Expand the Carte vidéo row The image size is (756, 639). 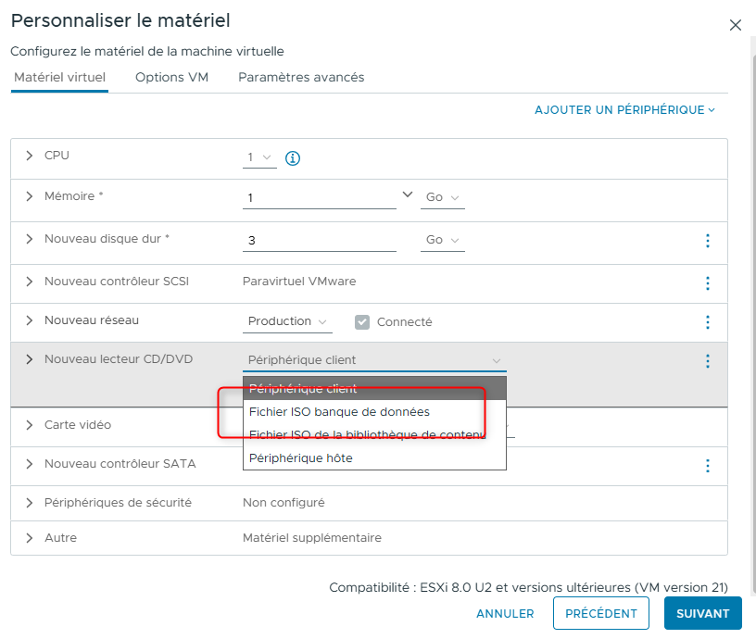29,425
